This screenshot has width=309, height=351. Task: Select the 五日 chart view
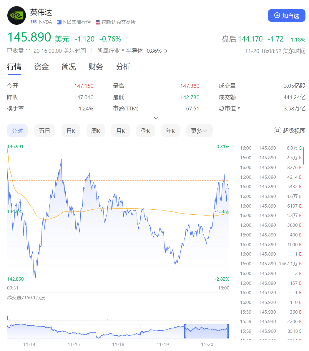tap(44, 130)
